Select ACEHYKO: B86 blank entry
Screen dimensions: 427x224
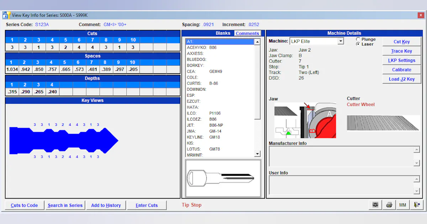(x=220, y=47)
